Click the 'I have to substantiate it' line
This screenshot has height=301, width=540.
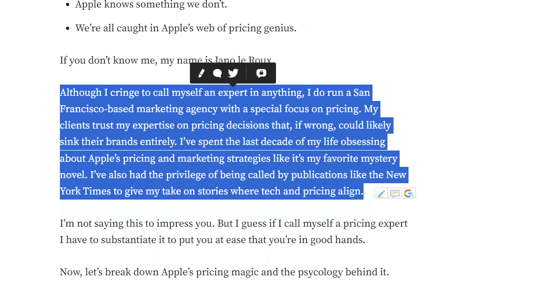[212, 240]
